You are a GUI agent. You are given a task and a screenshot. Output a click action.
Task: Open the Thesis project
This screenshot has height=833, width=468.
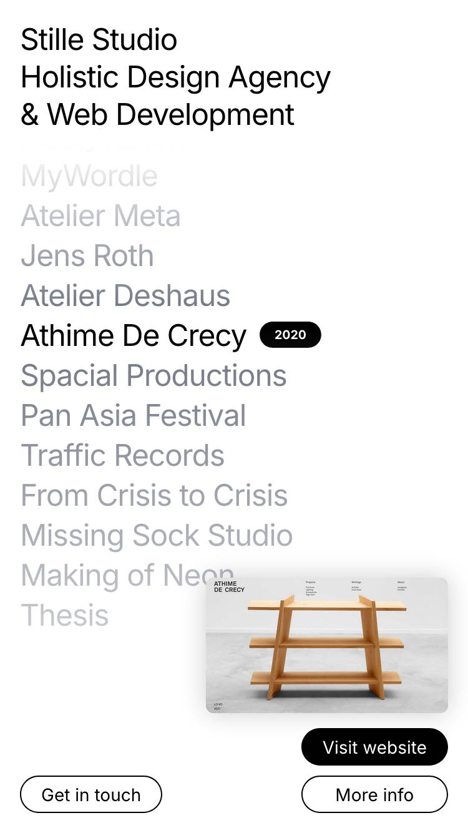65,616
